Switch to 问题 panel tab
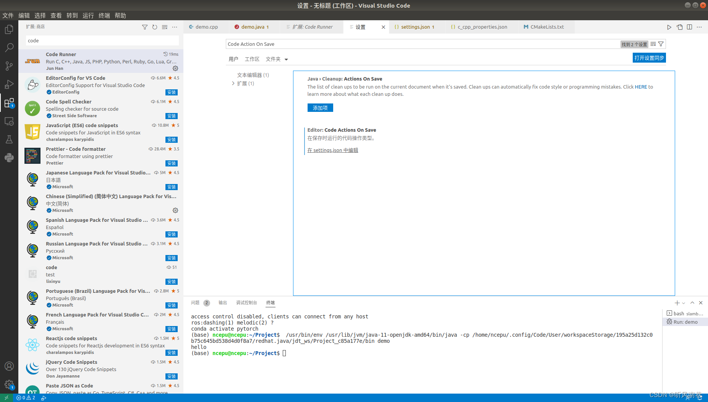 click(x=200, y=303)
